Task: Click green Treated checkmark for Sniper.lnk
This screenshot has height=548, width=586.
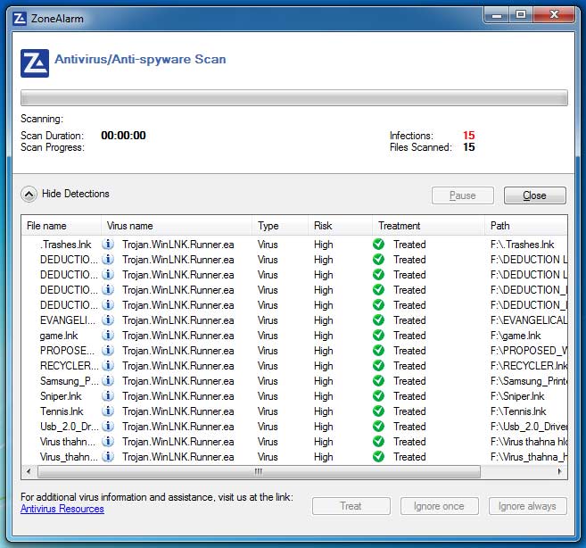Action: 378,395
